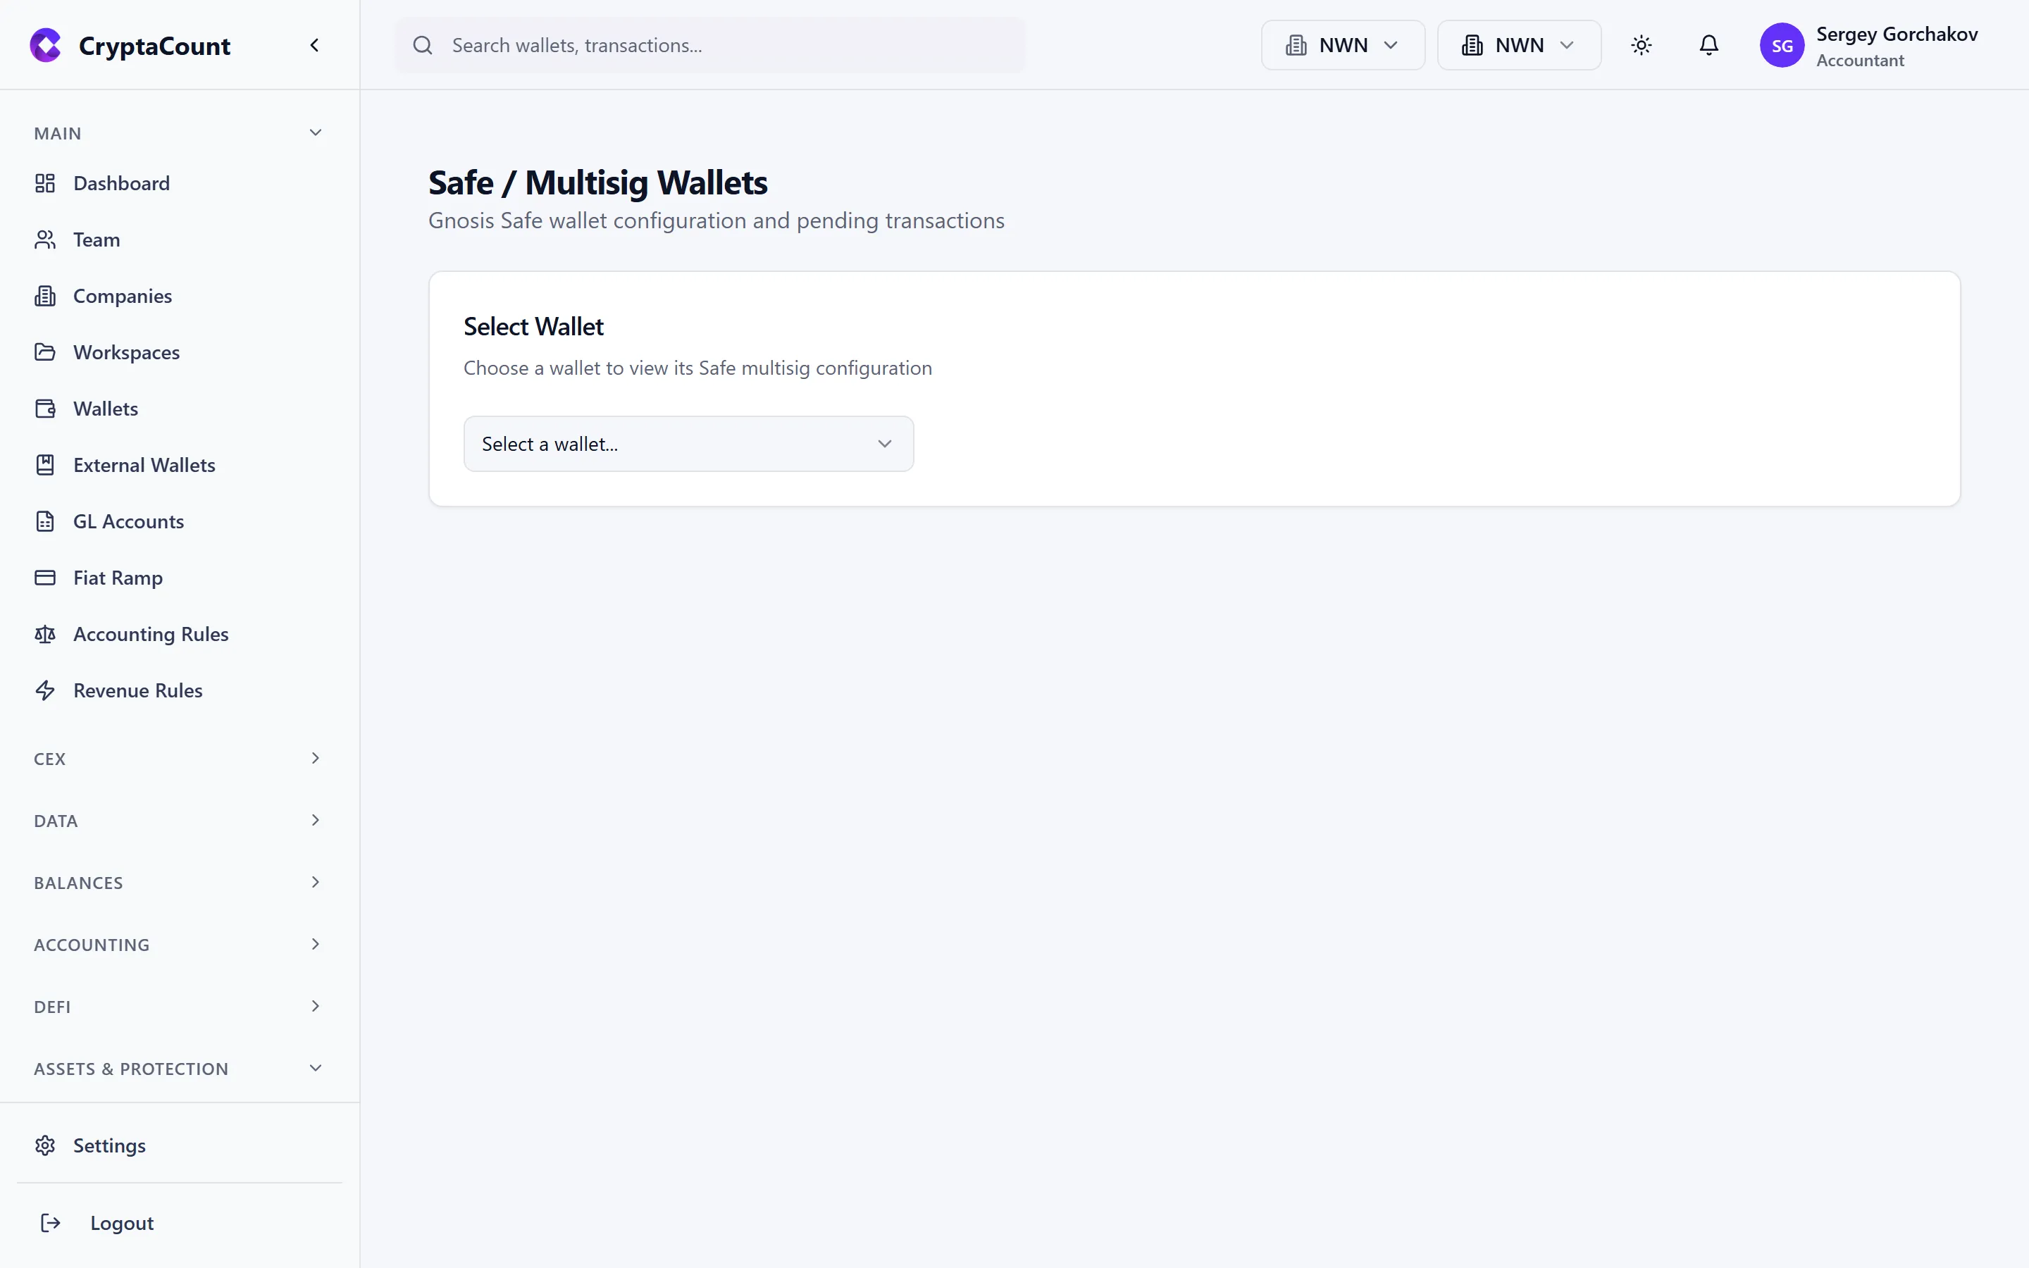Viewport: 2029px width, 1268px height.
Task: Open the Select a wallet dropdown
Action: 688,443
